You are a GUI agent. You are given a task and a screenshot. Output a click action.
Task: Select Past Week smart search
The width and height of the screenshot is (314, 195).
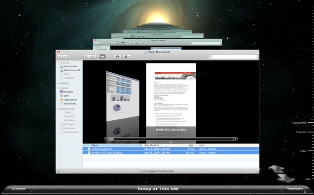(x=68, y=120)
